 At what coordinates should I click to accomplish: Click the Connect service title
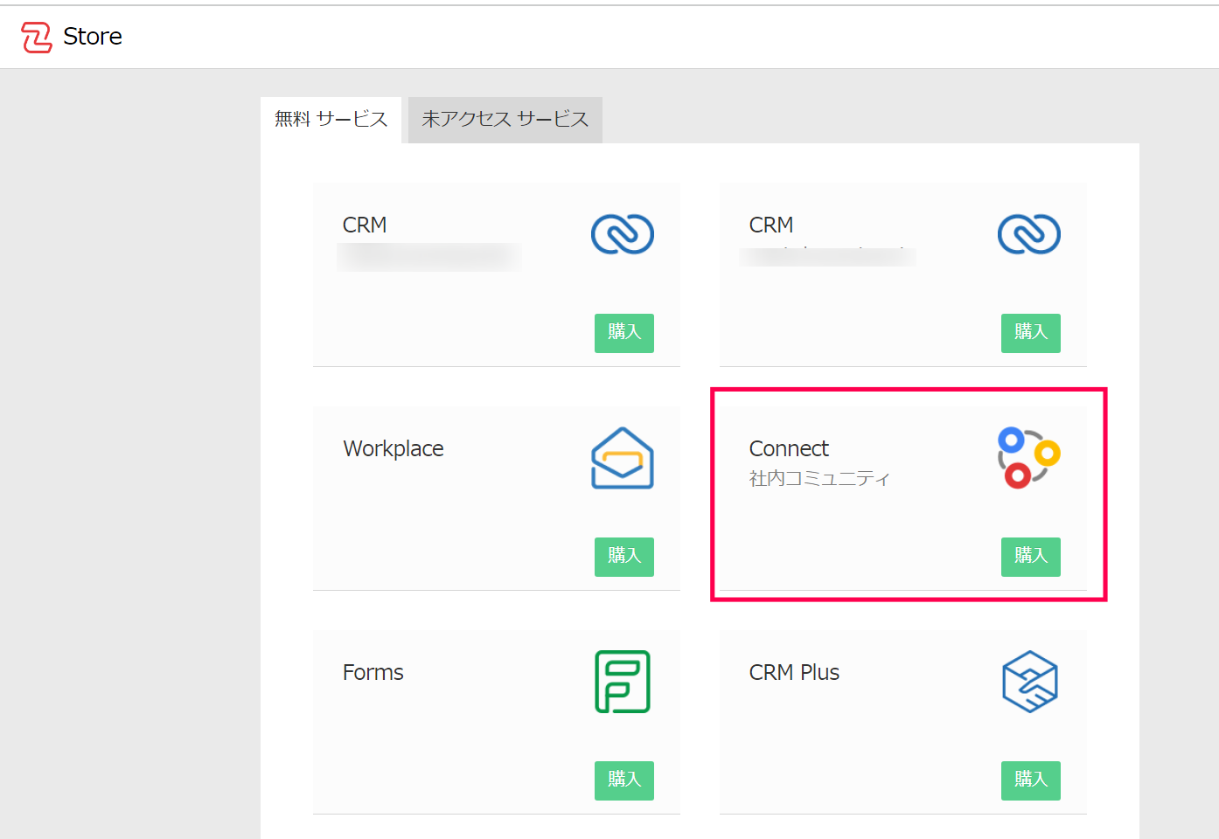(x=789, y=449)
